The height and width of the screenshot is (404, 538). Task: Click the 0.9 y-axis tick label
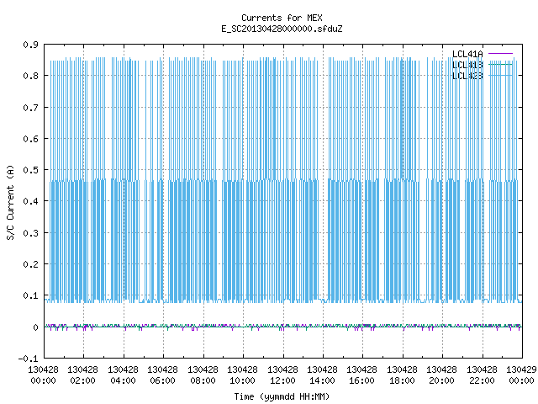(30, 45)
